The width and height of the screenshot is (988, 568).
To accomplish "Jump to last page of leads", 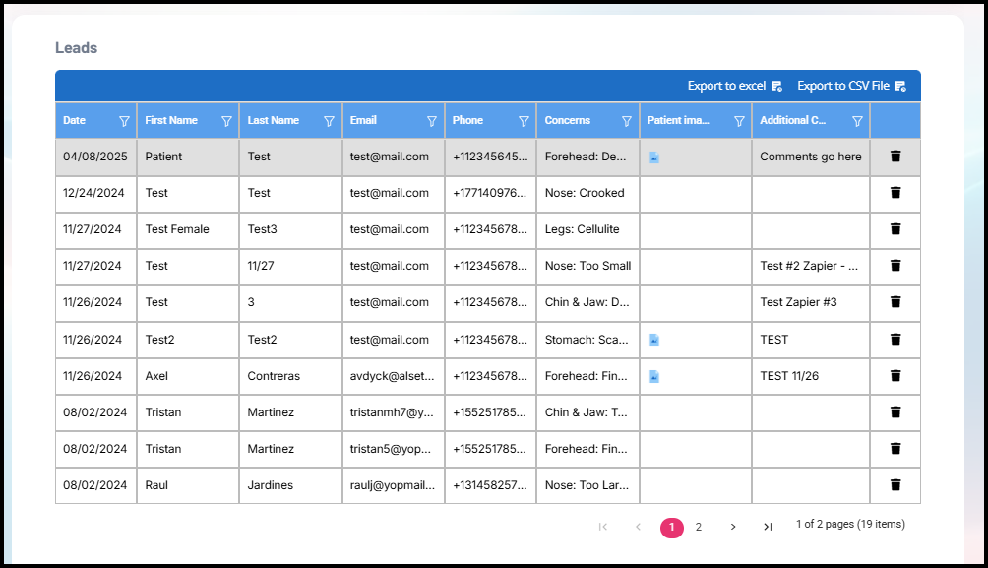I will point(768,527).
